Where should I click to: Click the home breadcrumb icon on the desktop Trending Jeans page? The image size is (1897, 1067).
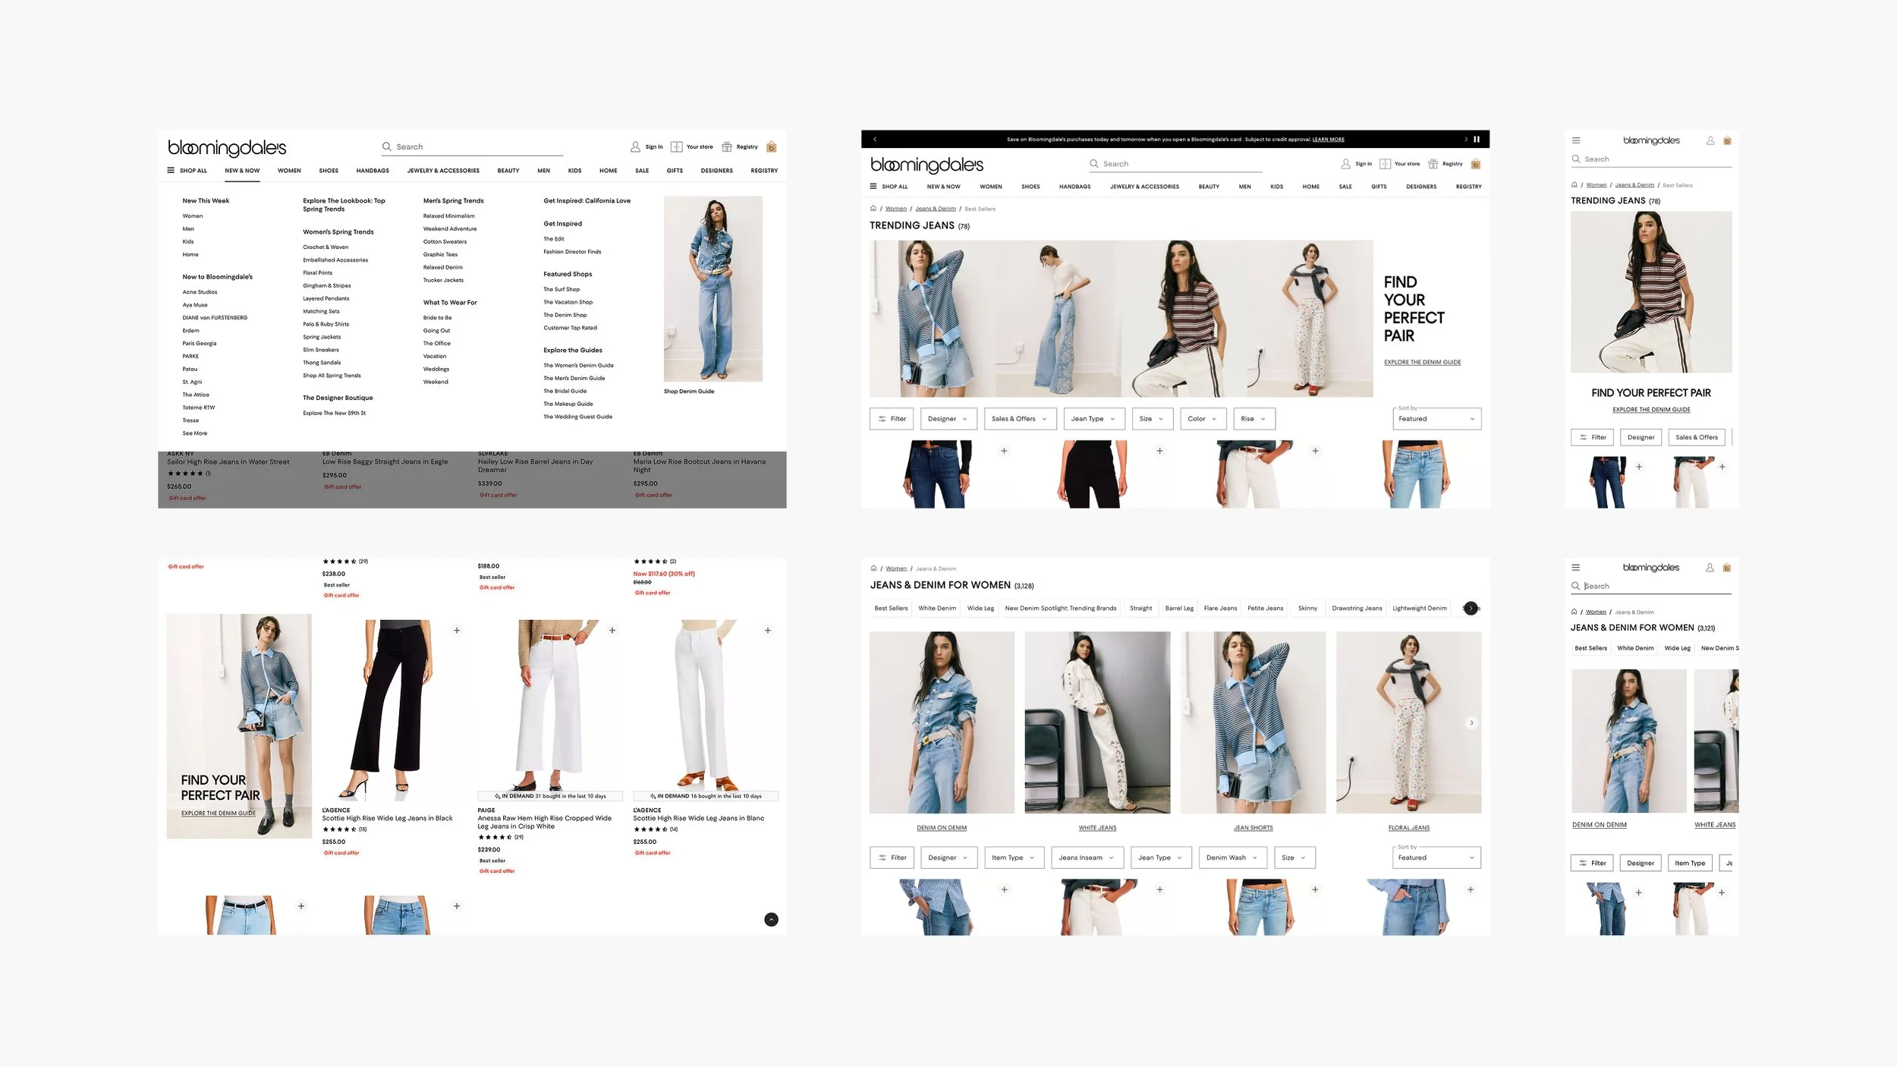(873, 208)
